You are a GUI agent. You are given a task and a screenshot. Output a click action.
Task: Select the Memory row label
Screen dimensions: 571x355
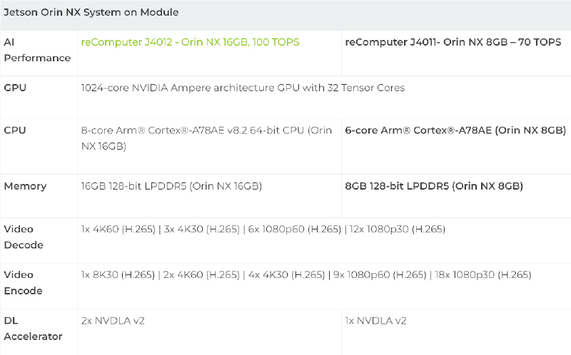tap(25, 186)
